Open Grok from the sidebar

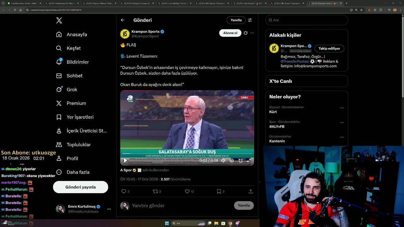point(67,90)
